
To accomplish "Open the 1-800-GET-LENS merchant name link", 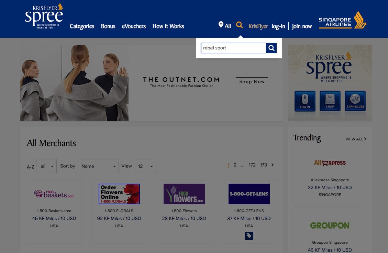I will click(x=249, y=211).
